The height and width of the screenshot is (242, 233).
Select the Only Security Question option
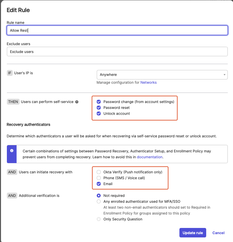(x=99, y=219)
